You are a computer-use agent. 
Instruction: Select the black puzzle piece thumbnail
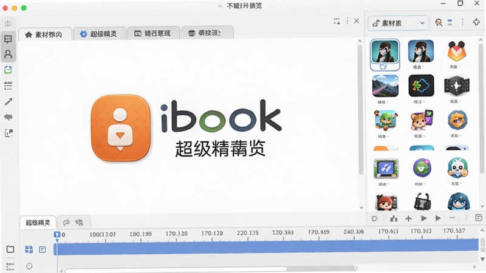click(421, 86)
